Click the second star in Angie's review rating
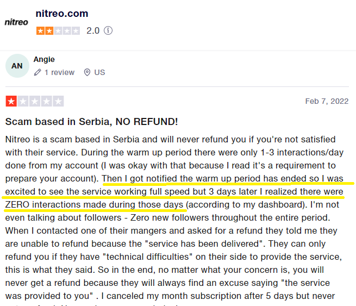This screenshot has width=356, height=306. click(23, 101)
